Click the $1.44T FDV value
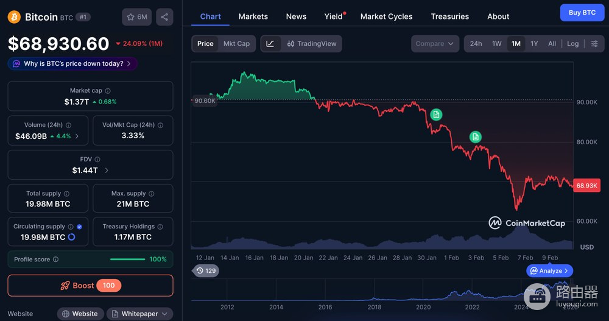The width and height of the screenshot is (609, 321). 85,170
